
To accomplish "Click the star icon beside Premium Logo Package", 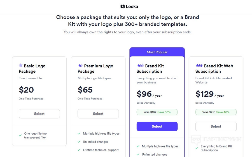I will (80, 65).
